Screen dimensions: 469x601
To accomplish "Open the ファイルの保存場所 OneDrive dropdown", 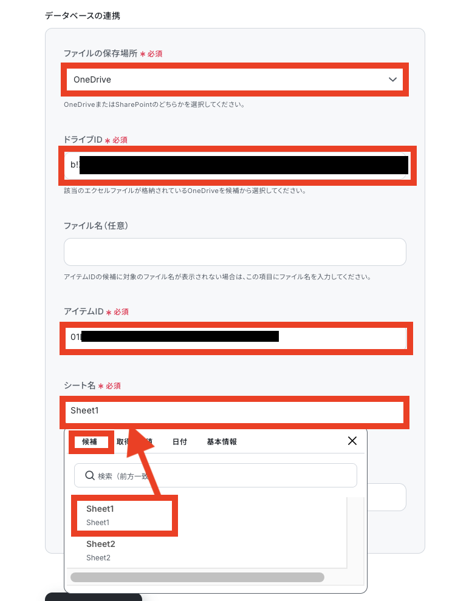I will click(235, 80).
